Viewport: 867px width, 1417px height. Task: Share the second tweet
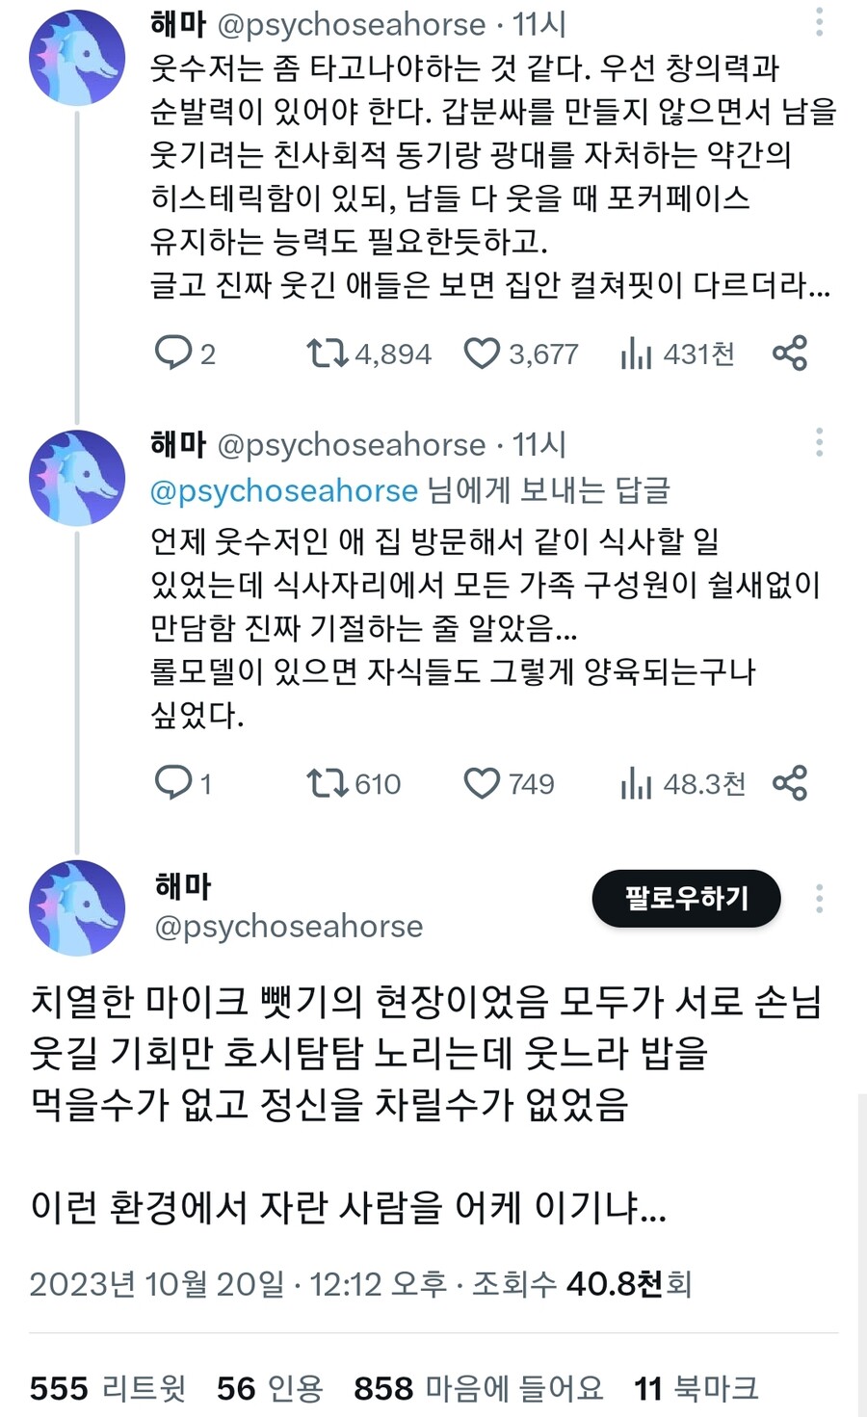pos(790,783)
